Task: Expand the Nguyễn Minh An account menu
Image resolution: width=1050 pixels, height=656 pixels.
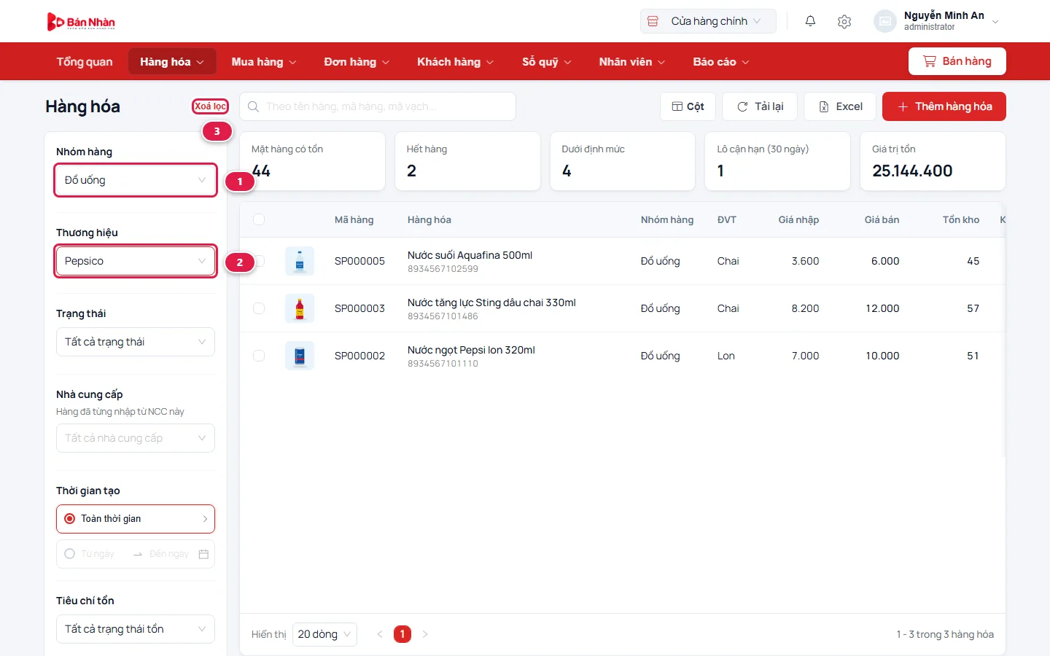Action: coord(937,21)
